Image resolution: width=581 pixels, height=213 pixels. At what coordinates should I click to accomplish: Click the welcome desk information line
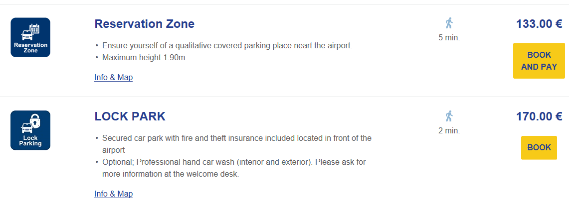[x=170, y=174]
